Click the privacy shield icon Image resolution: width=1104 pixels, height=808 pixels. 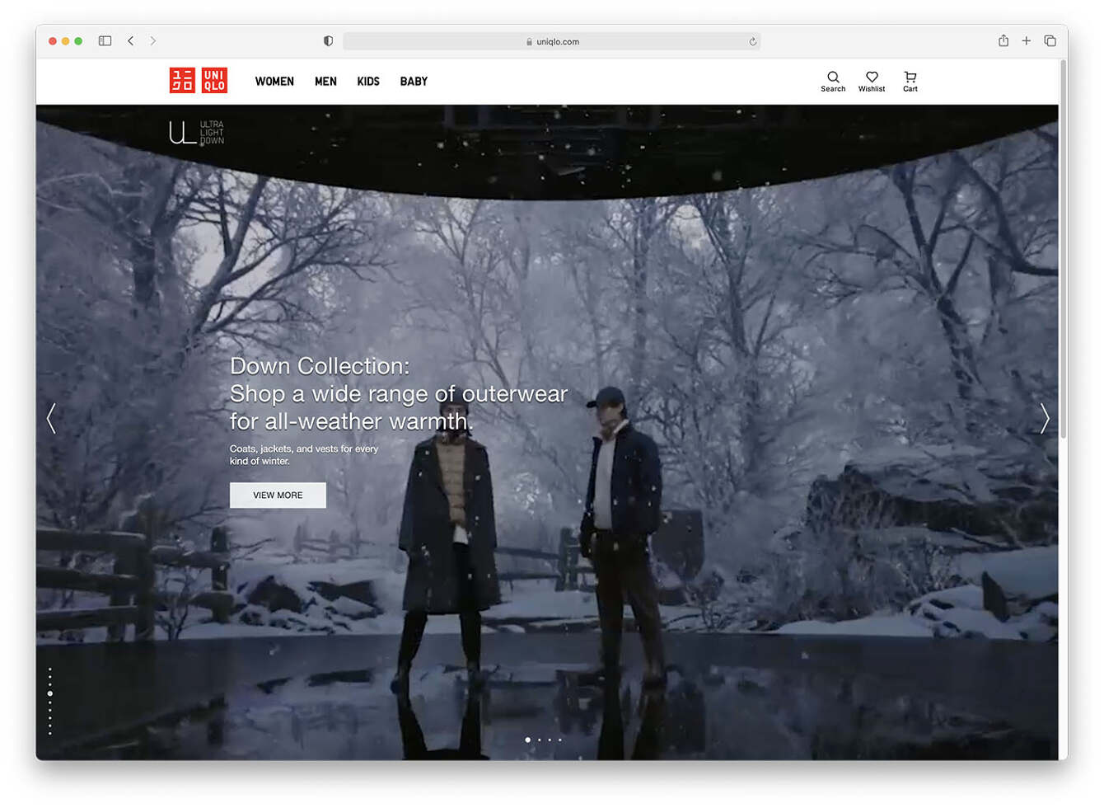(328, 41)
